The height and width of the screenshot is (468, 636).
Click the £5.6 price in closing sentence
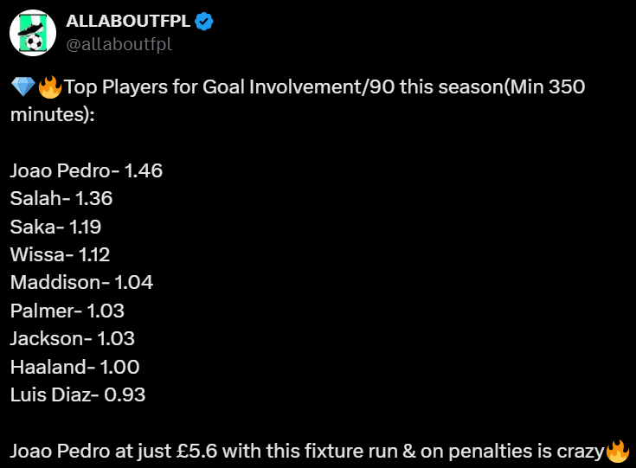point(196,451)
